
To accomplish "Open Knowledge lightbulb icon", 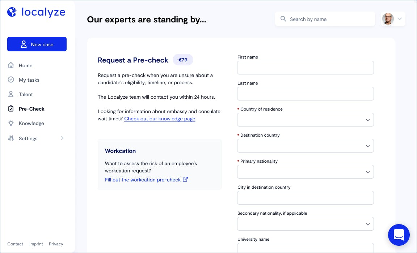I will (11, 123).
